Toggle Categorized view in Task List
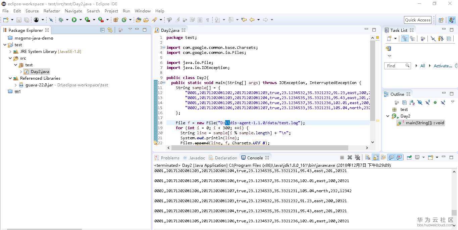The height and width of the screenshot is (230, 458). 405,39
